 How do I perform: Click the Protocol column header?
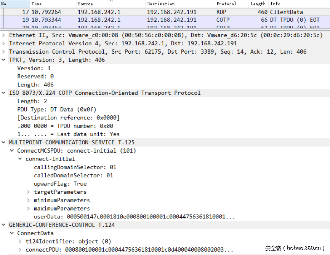click(x=226, y=4)
